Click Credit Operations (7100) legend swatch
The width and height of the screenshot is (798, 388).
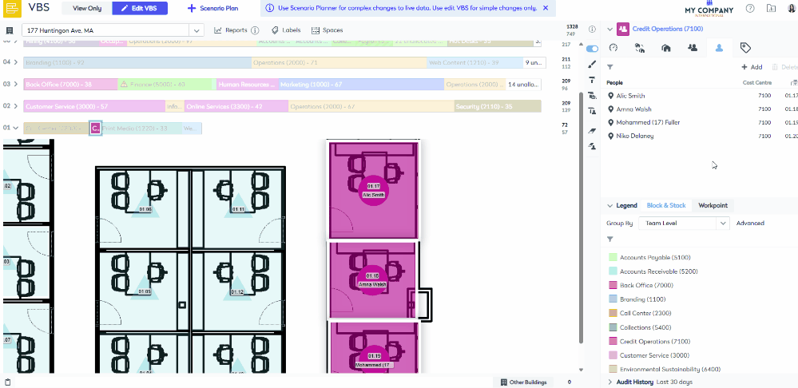[x=613, y=341]
